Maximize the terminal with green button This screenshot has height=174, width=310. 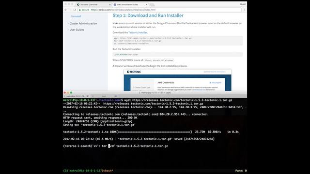(x=71, y=92)
